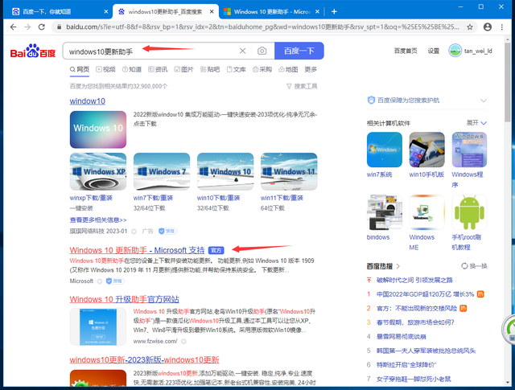Open hot search 春节假期，旅游市场会如何?
The height and width of the screenshot is (390, 515).
415,322
